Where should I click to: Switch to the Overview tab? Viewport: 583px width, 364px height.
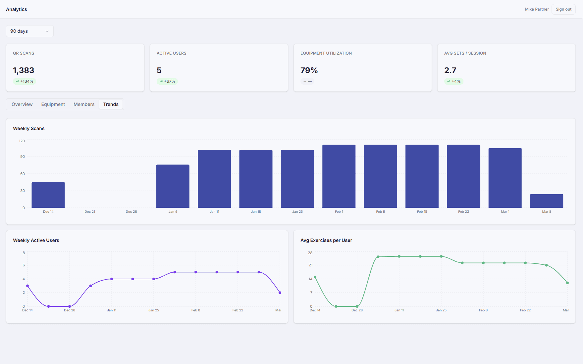pos(22,104)
